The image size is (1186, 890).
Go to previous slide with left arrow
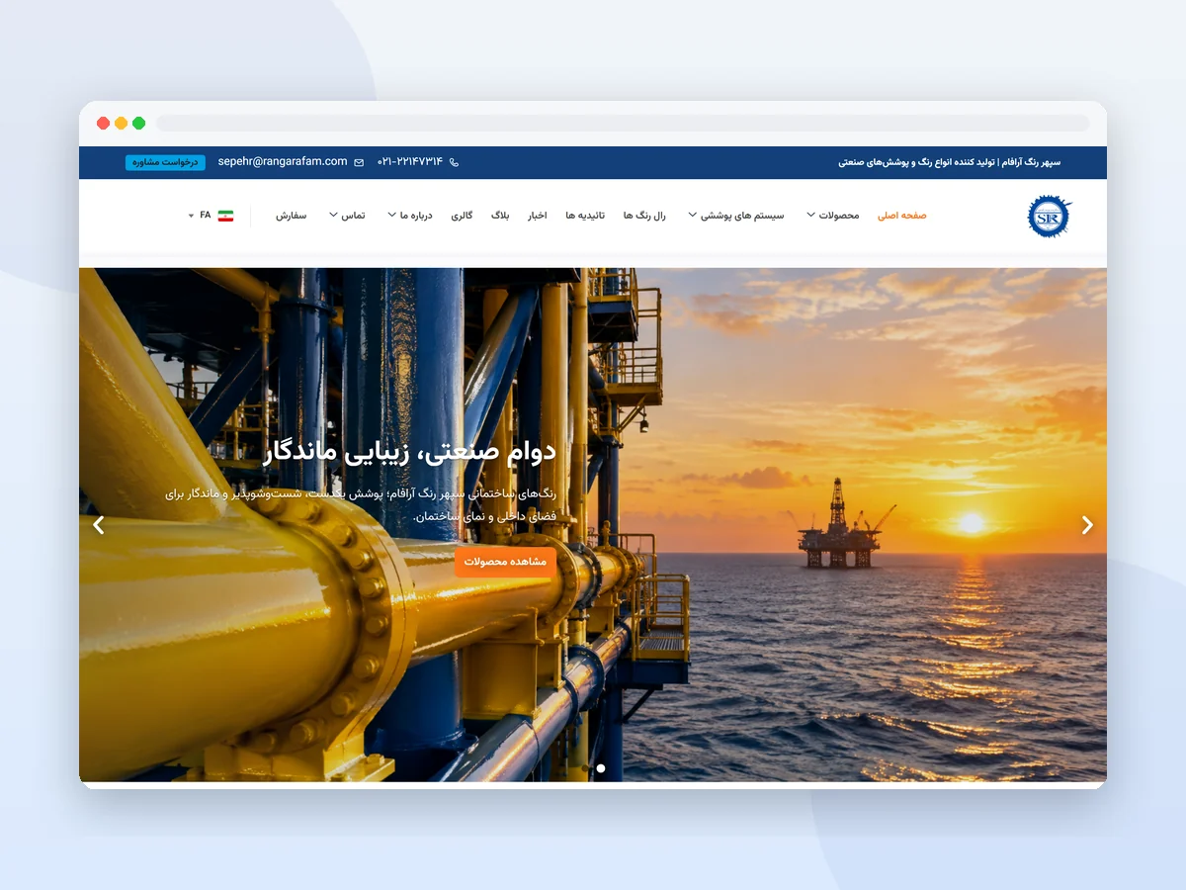tap(98, 525)
